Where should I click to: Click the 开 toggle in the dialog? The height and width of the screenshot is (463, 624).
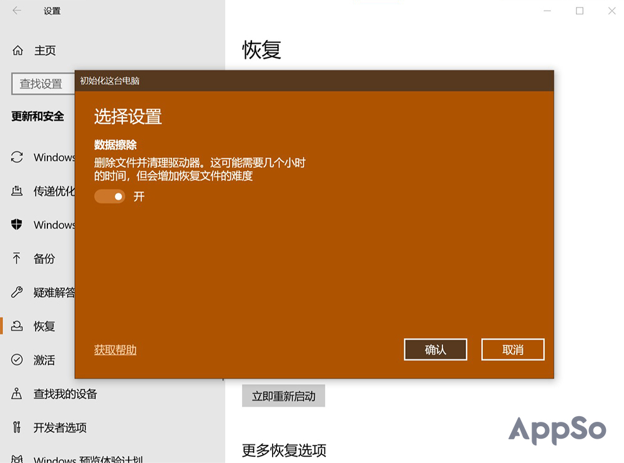coord(109,197)
